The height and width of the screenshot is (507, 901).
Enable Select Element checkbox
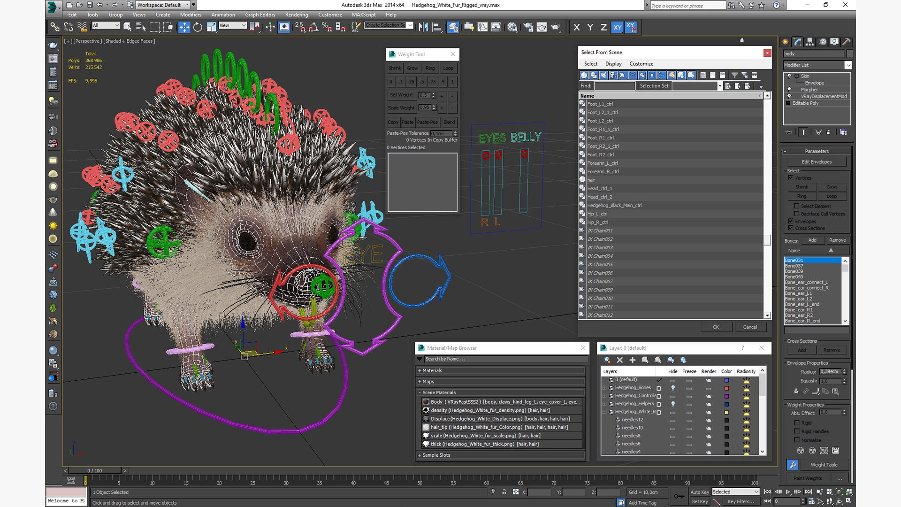tap(796, 206)
